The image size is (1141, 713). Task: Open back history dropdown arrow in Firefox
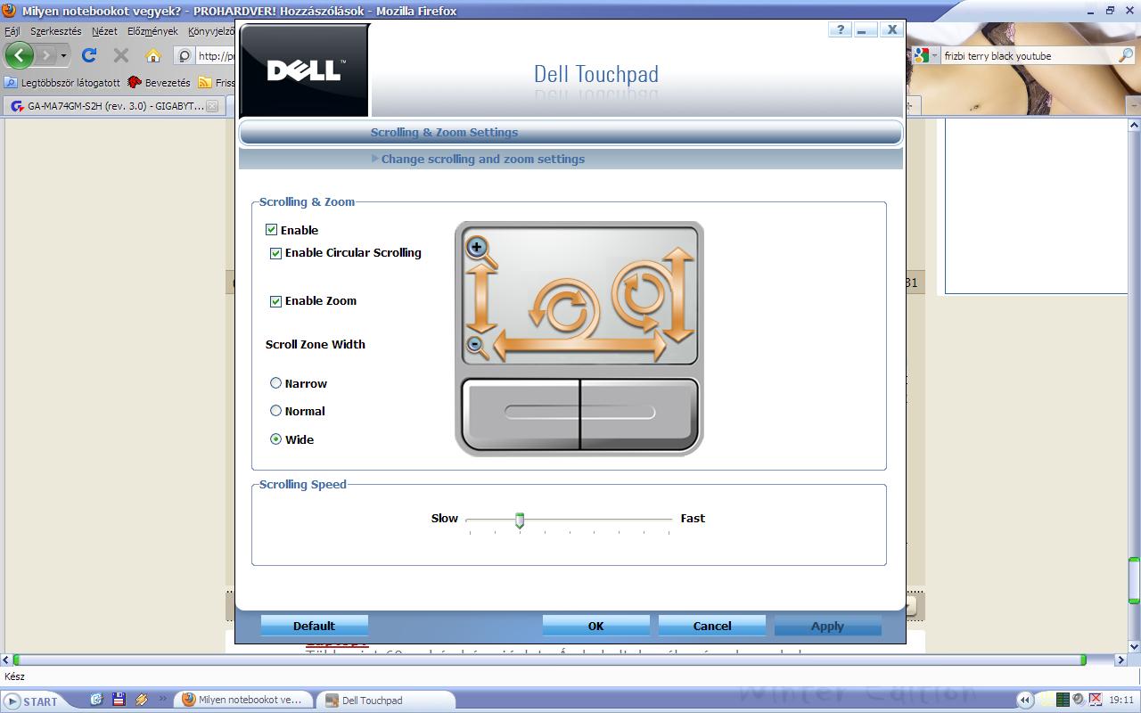63,55
